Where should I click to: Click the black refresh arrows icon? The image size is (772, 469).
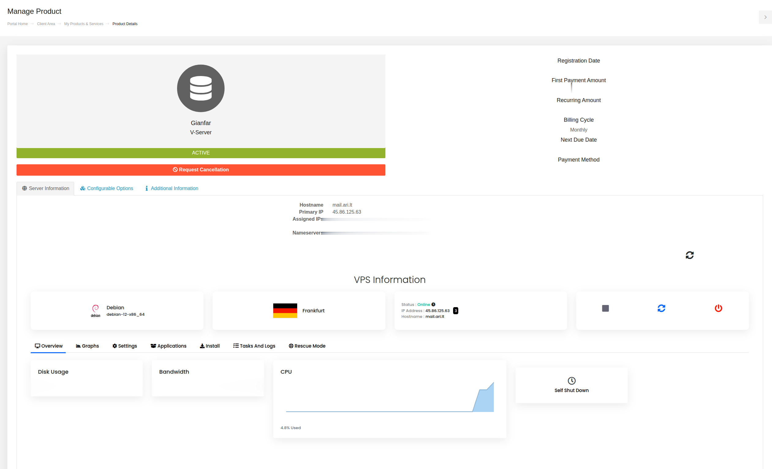690,255
